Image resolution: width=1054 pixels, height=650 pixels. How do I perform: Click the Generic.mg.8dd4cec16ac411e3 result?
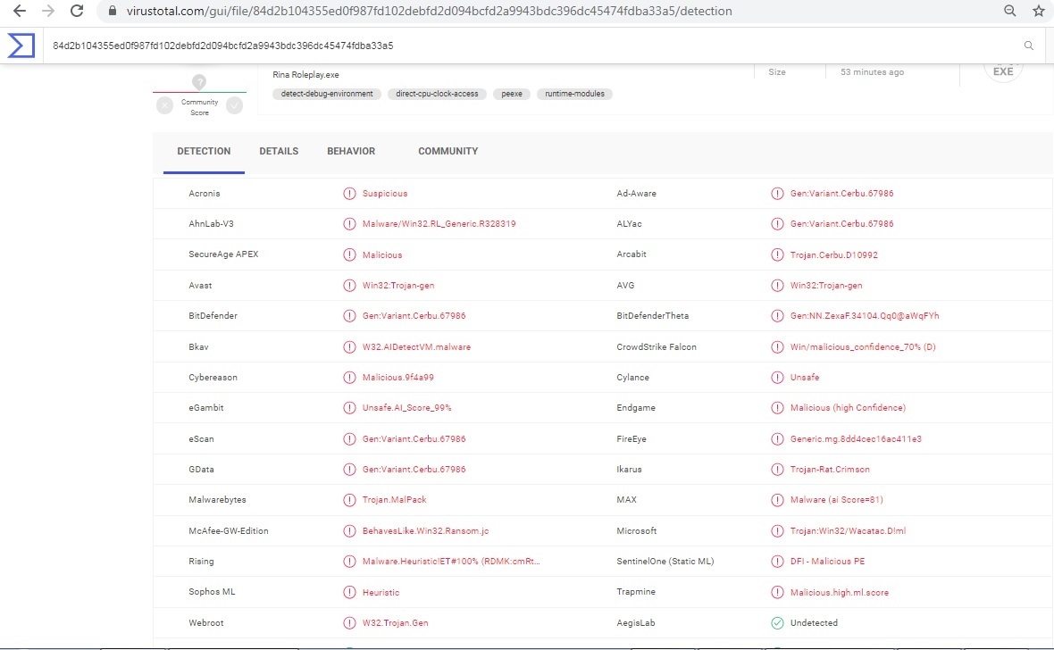(x=856, y=439)
